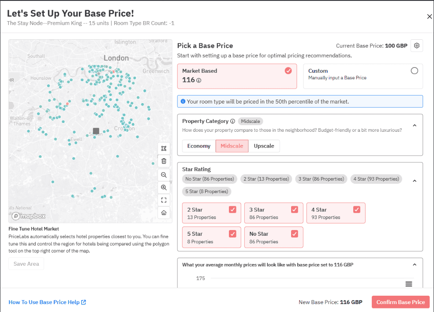Open the chart hamburger menu icon

click(x=408, y=284)
